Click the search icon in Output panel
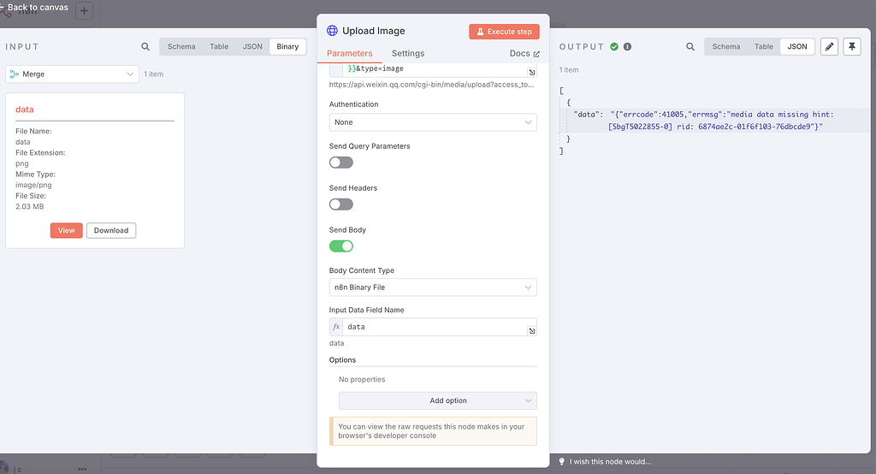The width and height of the screenshot is (876, 474). pos(690,47)
